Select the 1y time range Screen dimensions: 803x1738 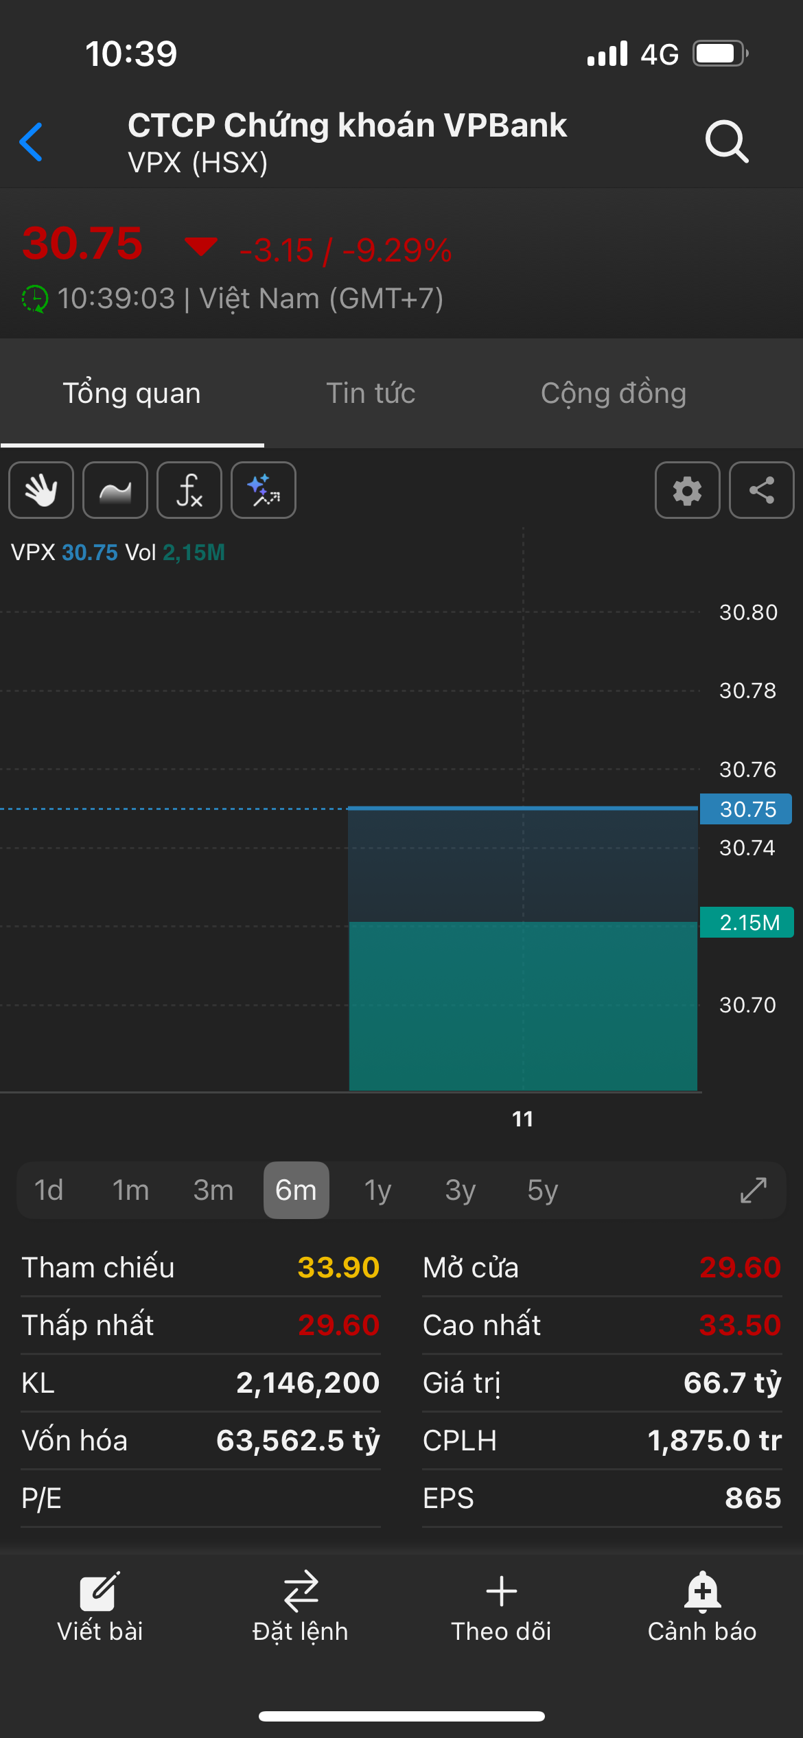pos(377,1190)
